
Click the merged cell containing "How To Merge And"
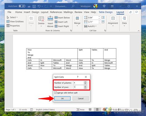52,54
